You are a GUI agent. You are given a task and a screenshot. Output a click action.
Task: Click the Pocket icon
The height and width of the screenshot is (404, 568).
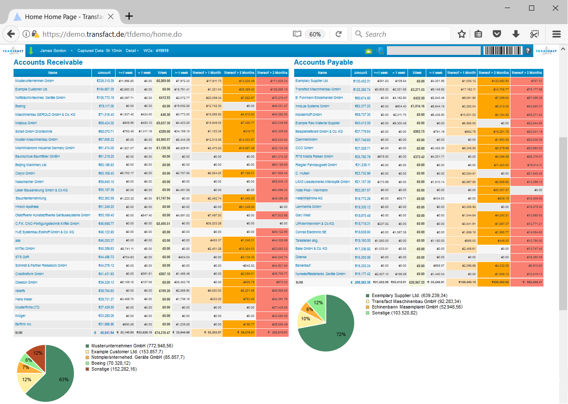[x=497, y=34]
